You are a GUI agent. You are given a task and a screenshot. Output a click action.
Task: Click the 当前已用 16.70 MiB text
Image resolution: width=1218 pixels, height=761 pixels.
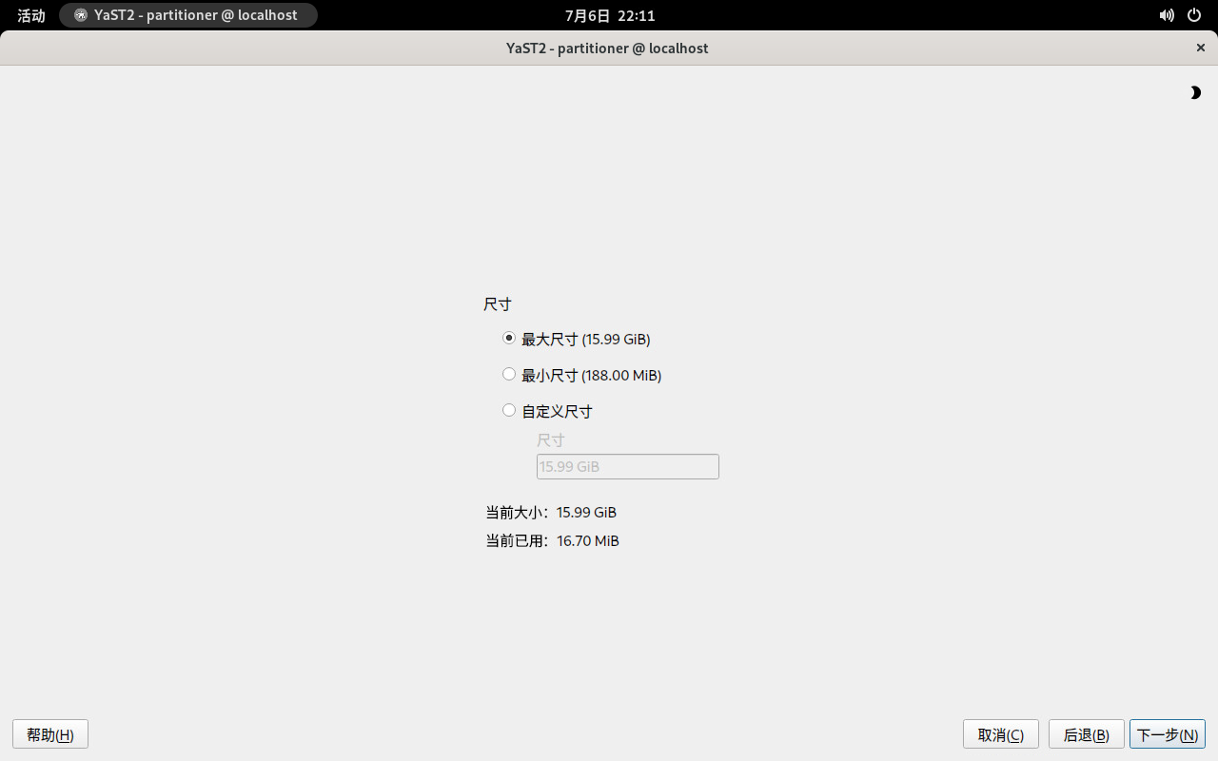[552, 540]
